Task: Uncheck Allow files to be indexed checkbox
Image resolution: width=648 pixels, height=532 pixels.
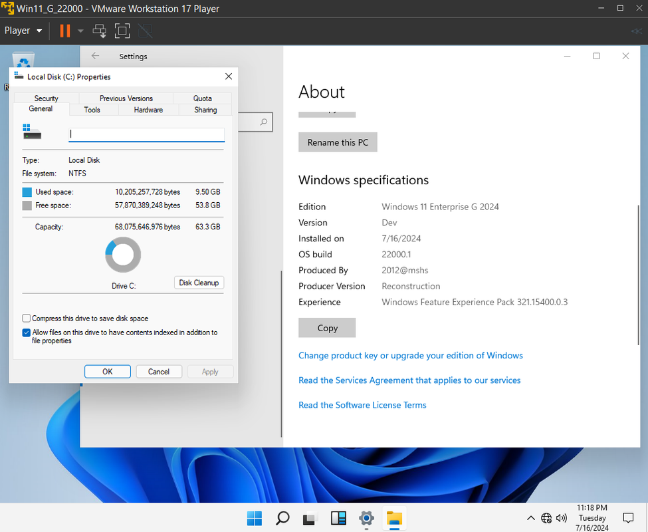Action: coord(27,332)
